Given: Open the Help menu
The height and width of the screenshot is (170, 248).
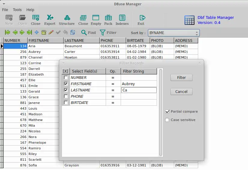Looking at the screenshot, I should click(x=30, y=10).
